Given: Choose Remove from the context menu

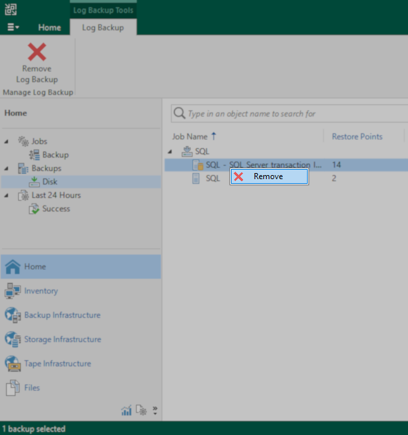Looking at the screenshot, I should pos(269,176).
